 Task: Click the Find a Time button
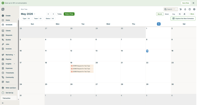click(69, 14)
